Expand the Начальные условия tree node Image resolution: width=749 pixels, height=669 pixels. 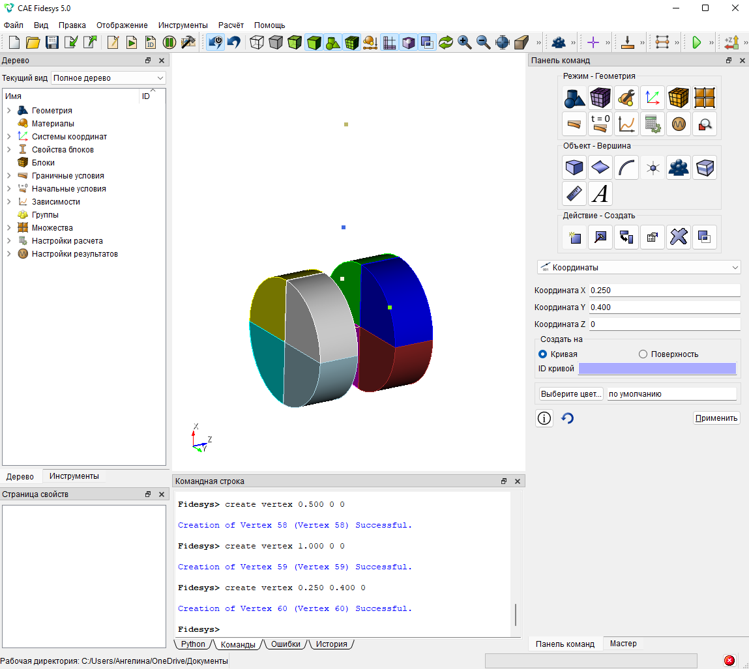point(8,188)
